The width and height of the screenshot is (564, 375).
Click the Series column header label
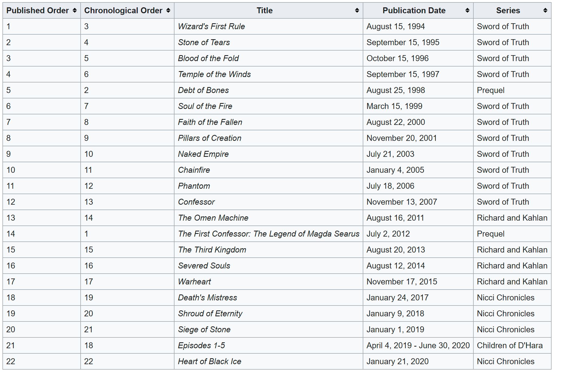click(x=508, y=11)
